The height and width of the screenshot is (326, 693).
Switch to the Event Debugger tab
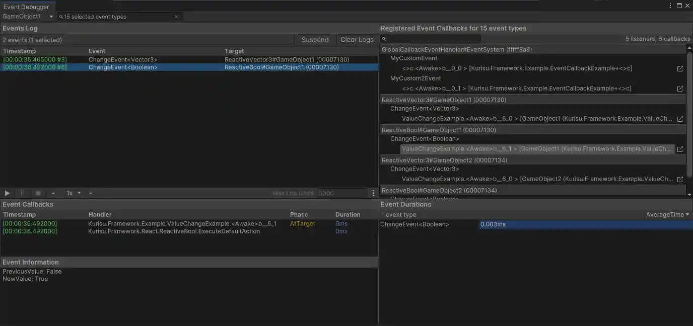coord(25,7)
